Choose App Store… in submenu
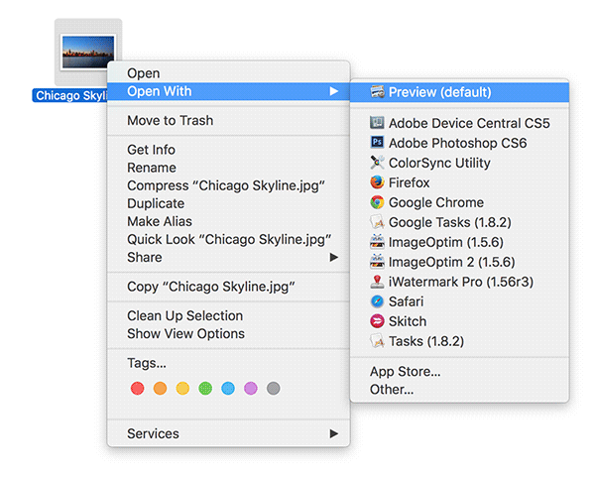Screen dimensions: 595x477 pyautogui.click(x=459, y=372)
